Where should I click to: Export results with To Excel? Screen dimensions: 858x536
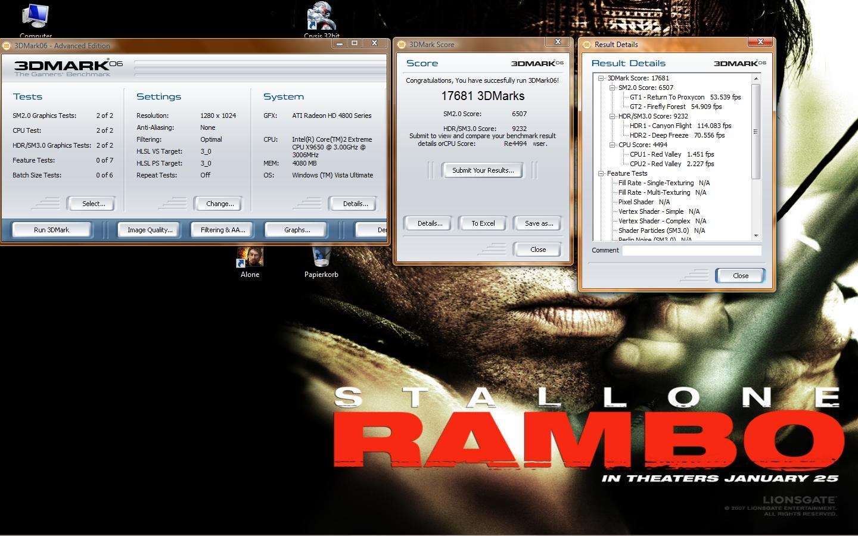tap(483, 223)
